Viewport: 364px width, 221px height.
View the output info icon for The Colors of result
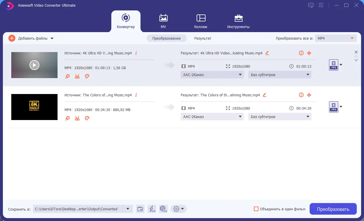(301, 95)
